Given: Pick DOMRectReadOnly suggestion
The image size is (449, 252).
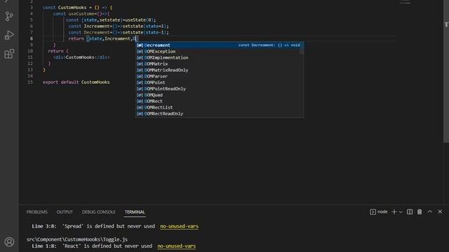Looking at the screenshot, I should (x=219, y=113).
